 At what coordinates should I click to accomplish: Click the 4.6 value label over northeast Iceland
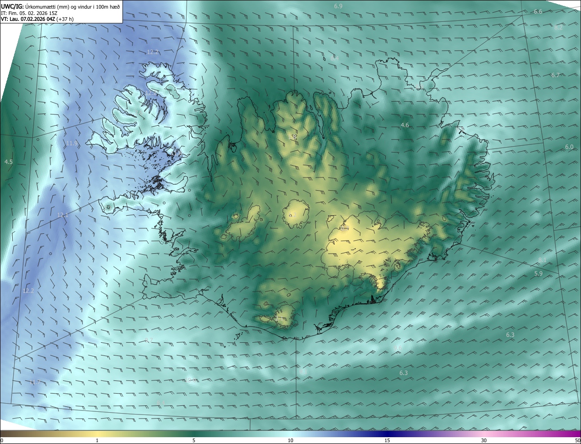[x=405, y=125]
